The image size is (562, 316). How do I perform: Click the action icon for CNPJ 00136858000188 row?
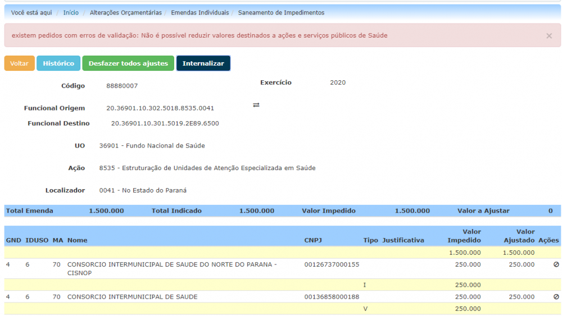coord(556,297)
